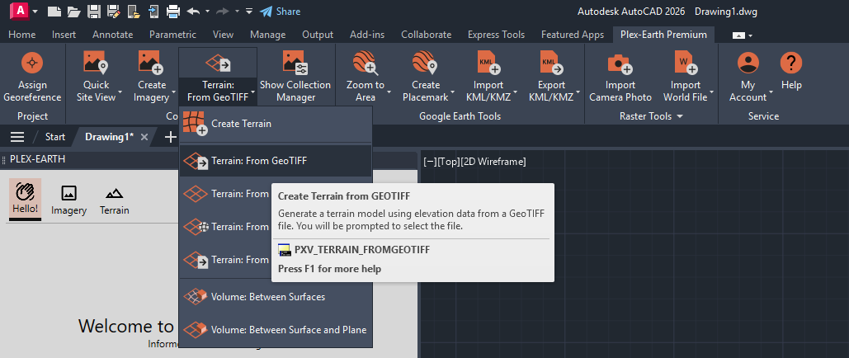Screen dimensions: 849x358
Task: Open the Express Tools ribbon tab
Action: [497, 35]
